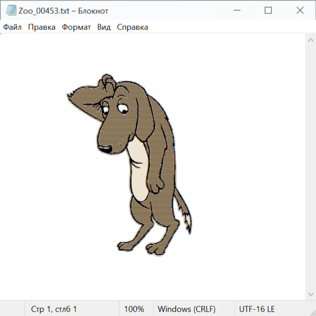316x316 pixels.
Task: Open the Правка menu
Action: 41,27
